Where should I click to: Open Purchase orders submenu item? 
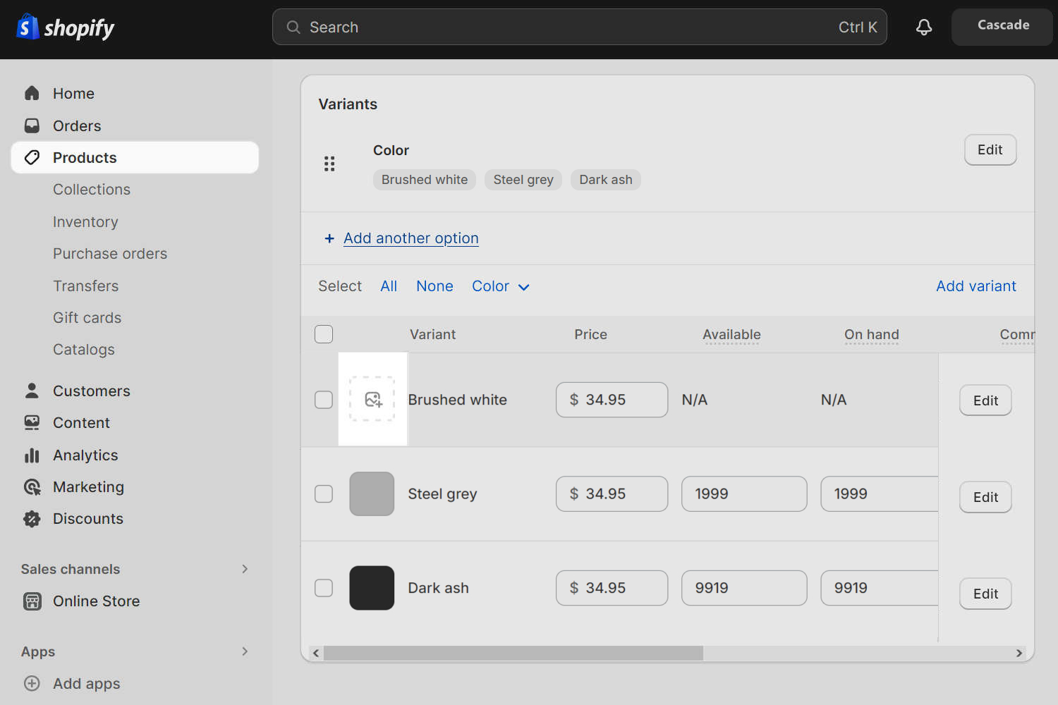(x=110, y=254)
